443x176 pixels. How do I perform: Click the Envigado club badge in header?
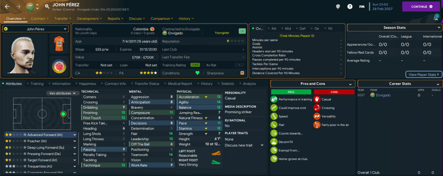pyautogui.click(x=29, y=7)
